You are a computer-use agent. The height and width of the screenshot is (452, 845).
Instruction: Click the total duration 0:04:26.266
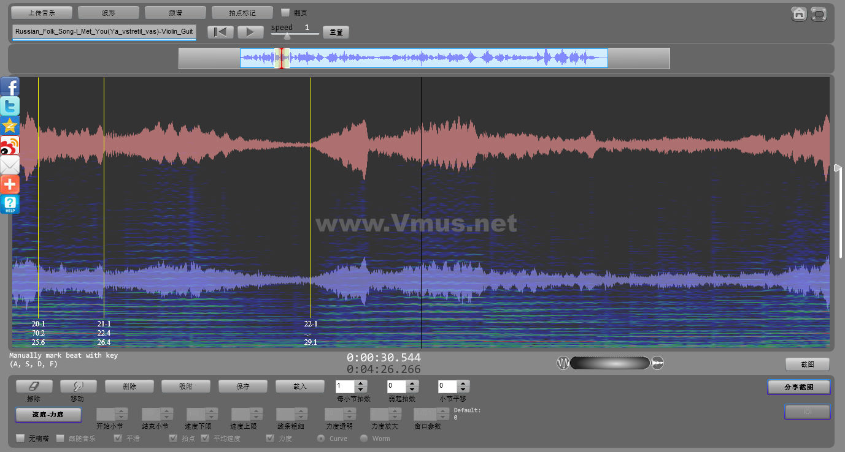pyautogui.click(x=384, y=369)
